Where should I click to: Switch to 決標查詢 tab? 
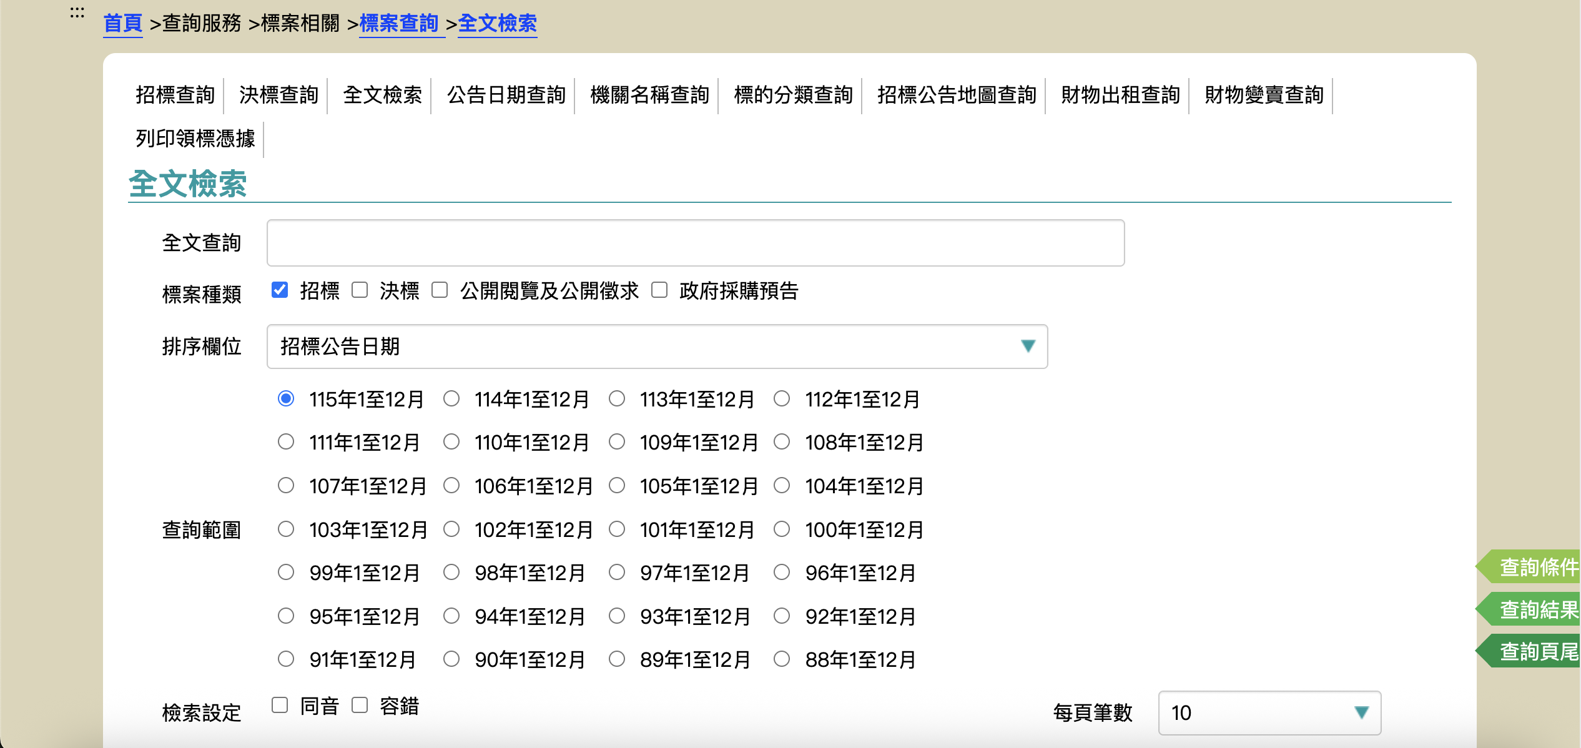click(279, 95)
